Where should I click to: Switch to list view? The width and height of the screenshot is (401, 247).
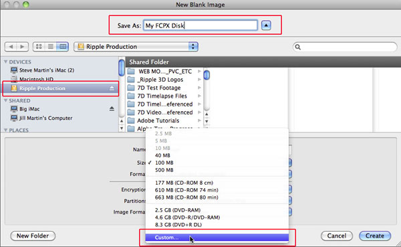pyautogui.click(x=51, y=47)
